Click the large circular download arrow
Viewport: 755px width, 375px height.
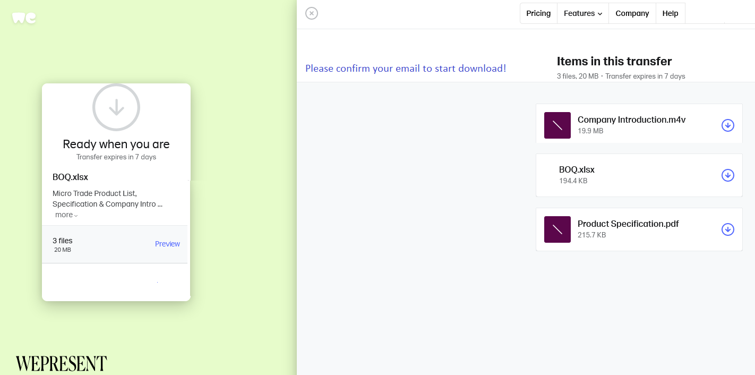[x=116, y=107]
